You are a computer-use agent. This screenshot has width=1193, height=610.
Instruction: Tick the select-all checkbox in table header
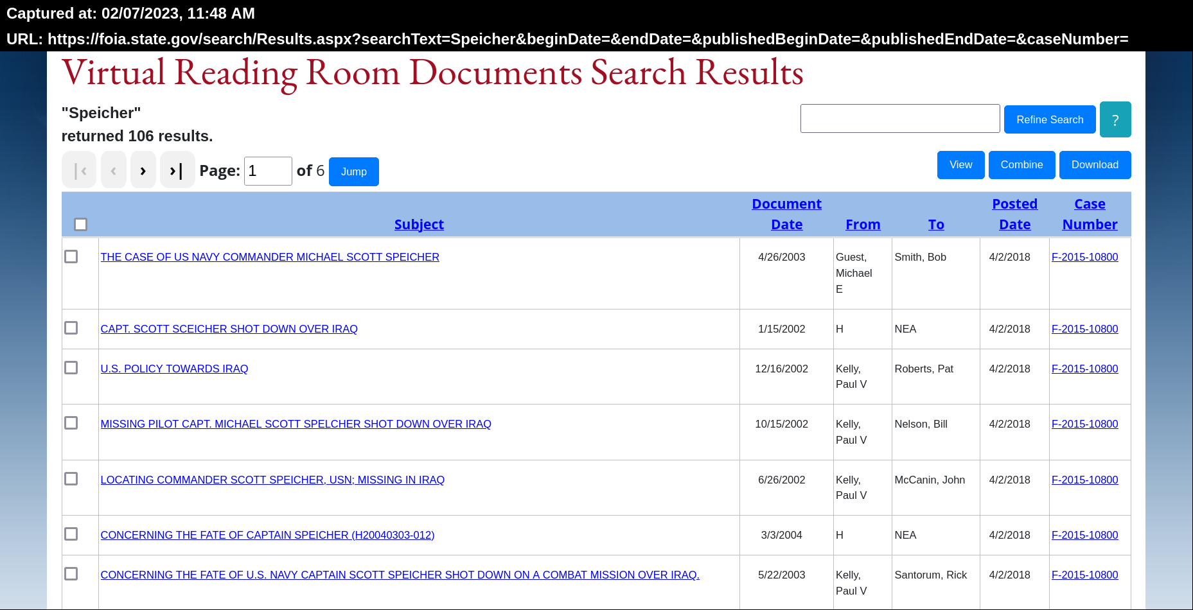tap(80, 224)
